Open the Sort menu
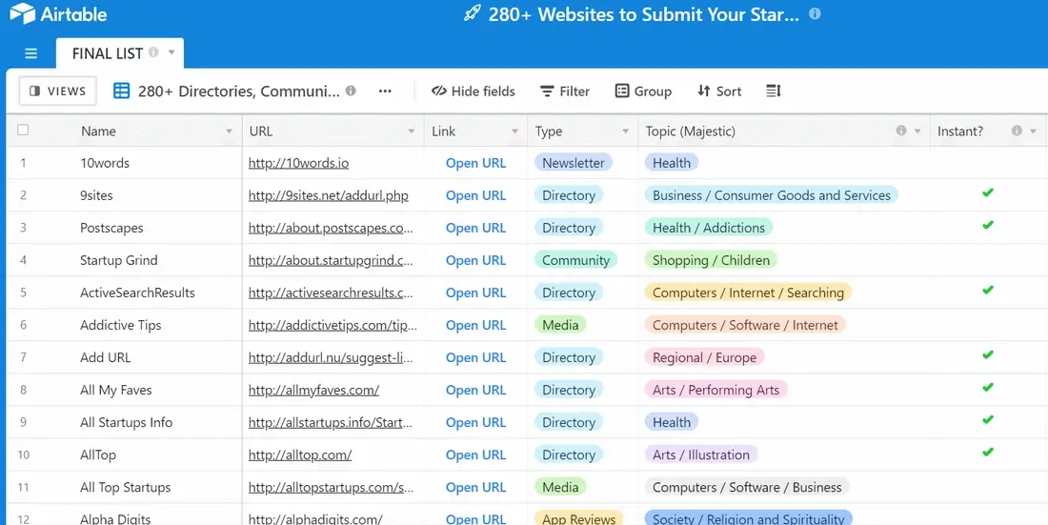Screen dimensions: 1048x525 point(719,91)
